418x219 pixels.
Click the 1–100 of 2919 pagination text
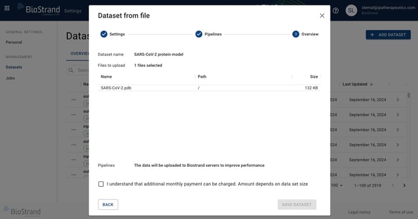click(368, 186)
